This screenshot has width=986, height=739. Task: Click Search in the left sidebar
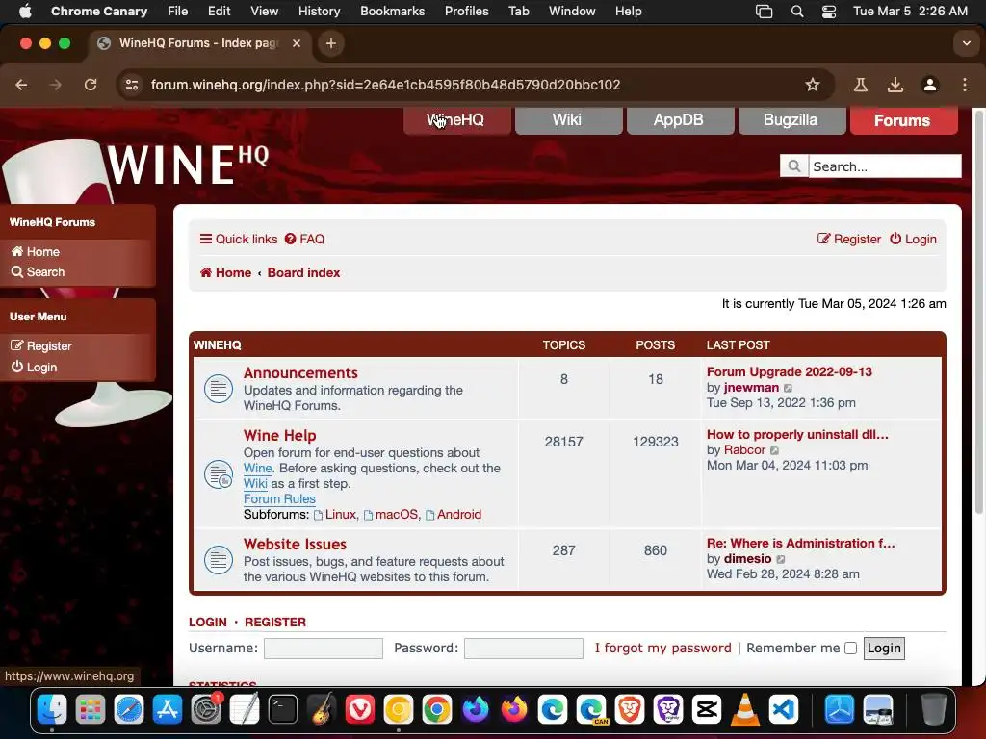click(x=38, y=272)
